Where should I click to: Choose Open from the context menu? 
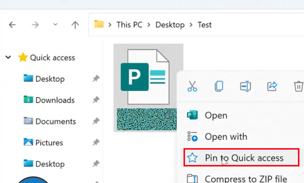point(216,115)
